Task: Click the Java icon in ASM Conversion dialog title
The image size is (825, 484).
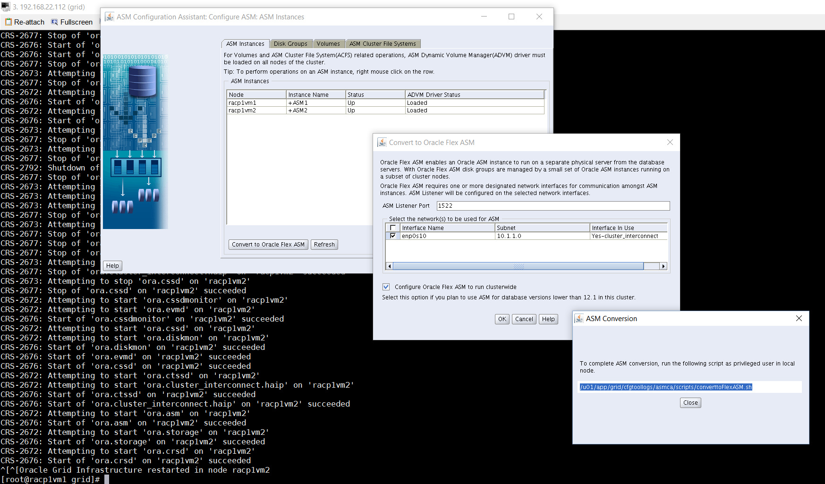Action: click(x=579, y=319)
